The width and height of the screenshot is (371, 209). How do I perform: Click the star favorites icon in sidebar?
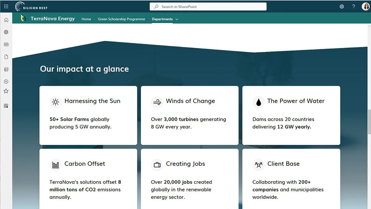click(x=6, y=91)
